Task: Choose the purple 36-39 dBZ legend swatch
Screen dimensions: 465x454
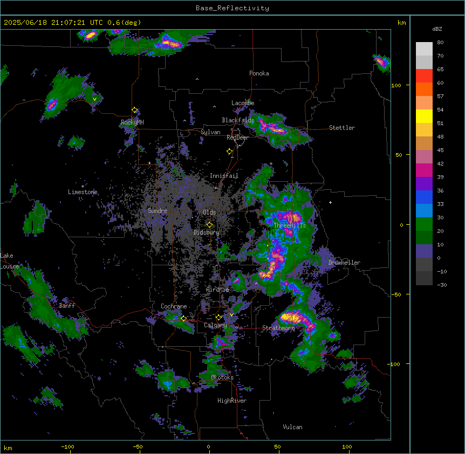Action: pyautogui.click(x=424, y=184)
